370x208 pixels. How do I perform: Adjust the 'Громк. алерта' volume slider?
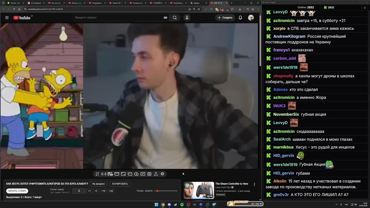click(x=166, y=191)
